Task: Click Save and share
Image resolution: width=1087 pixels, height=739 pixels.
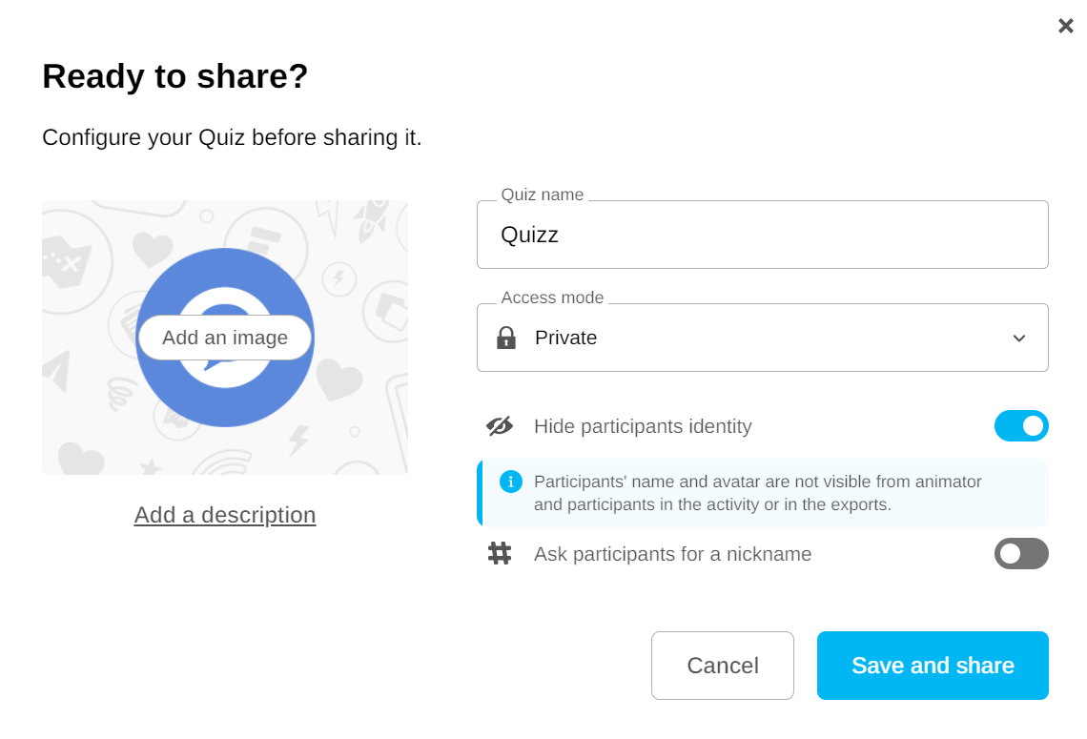Action: 933,666
